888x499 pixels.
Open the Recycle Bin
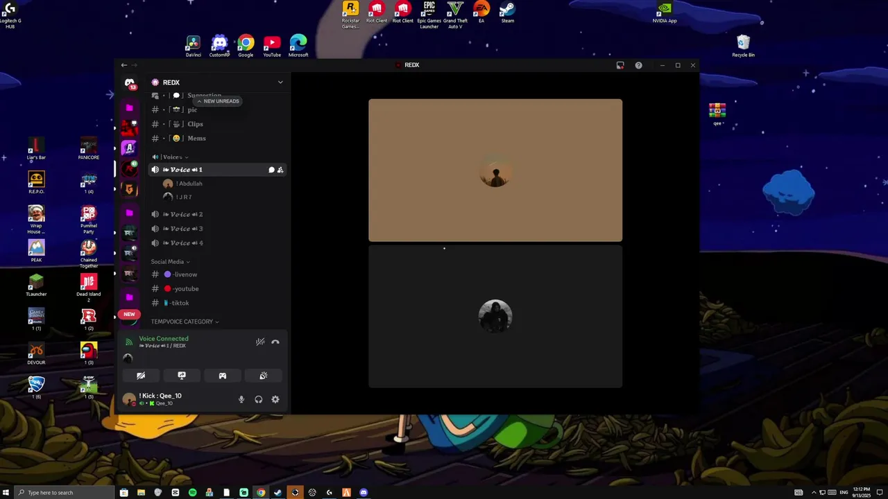tap(743, 46)
